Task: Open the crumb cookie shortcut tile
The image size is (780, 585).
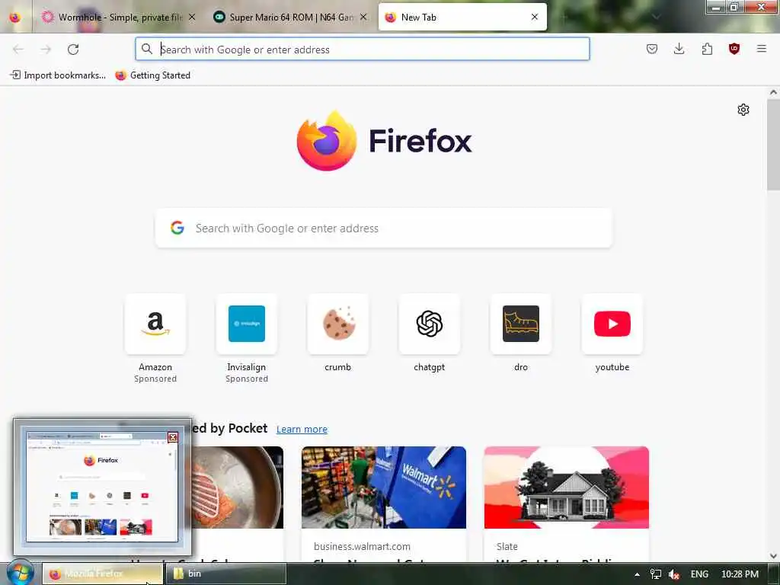Action: [338, 324]
